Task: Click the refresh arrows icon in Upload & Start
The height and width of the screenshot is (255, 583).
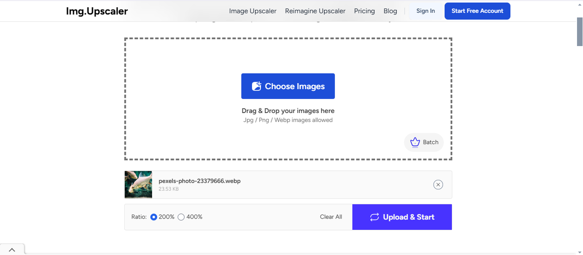Action: tap(374, 217)
